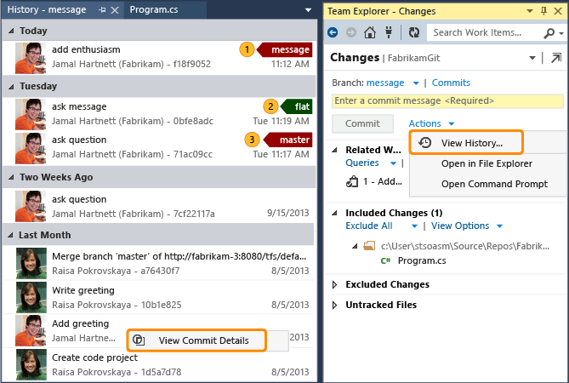Expand the Untracked Files section
This screenshot has height=383, width=569.
point(335,305)
